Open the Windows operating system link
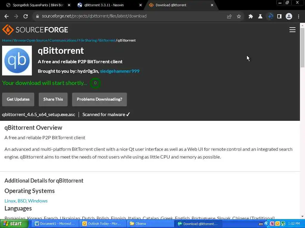 point(38,201)
